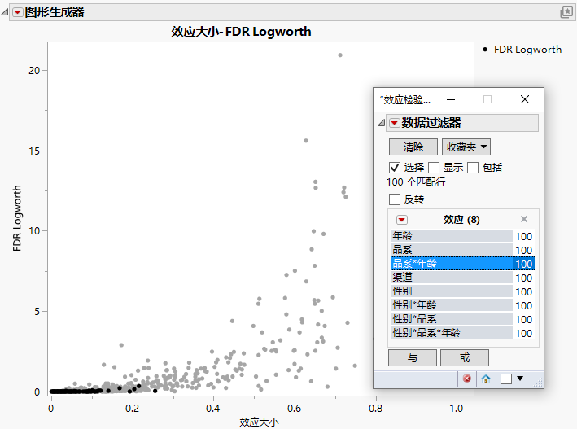Click the x-axis tick label 0.4

[x=213, y=409]
